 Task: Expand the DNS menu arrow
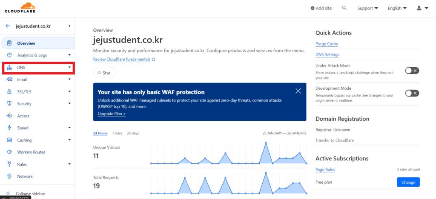pyautogui.click(x=69, y=67)
